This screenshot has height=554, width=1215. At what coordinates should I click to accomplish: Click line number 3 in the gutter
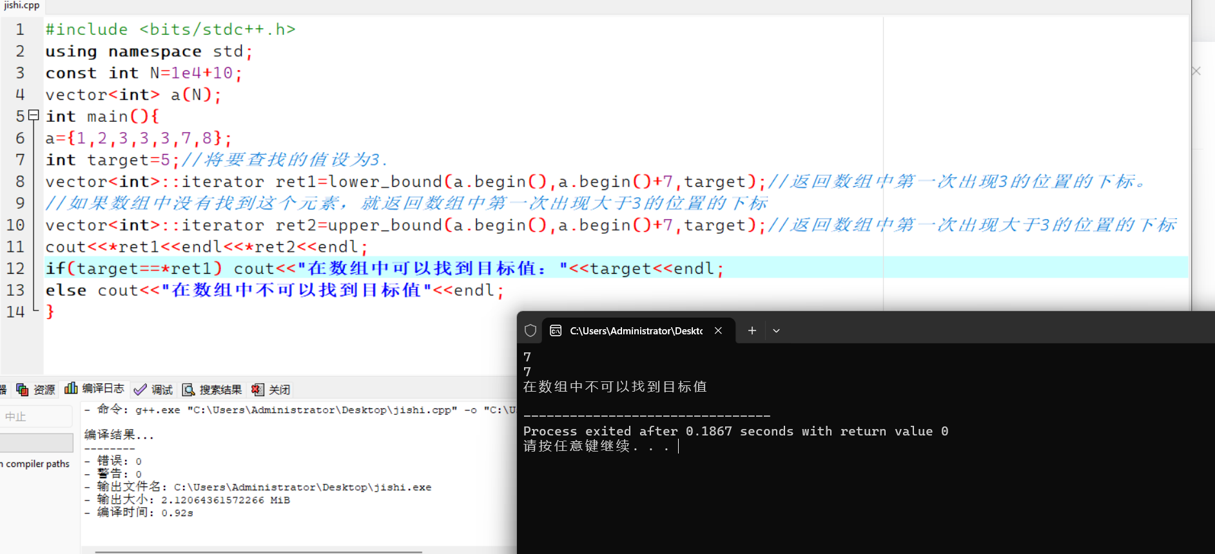20,73
